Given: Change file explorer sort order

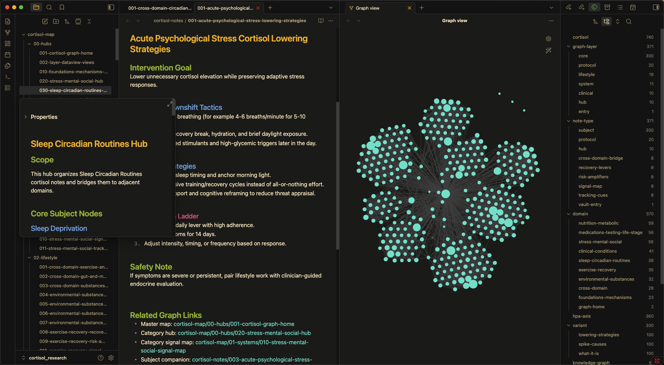Looking at the screenshot, I should pos(67,21).
